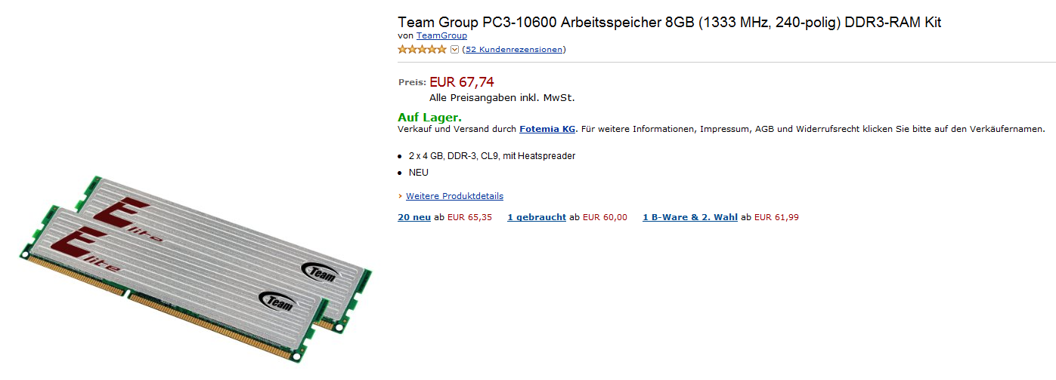Click the green Auf Lager status
Image resolution: width=1056 pixels, height=380 pixels.
(x=429, y=118)
